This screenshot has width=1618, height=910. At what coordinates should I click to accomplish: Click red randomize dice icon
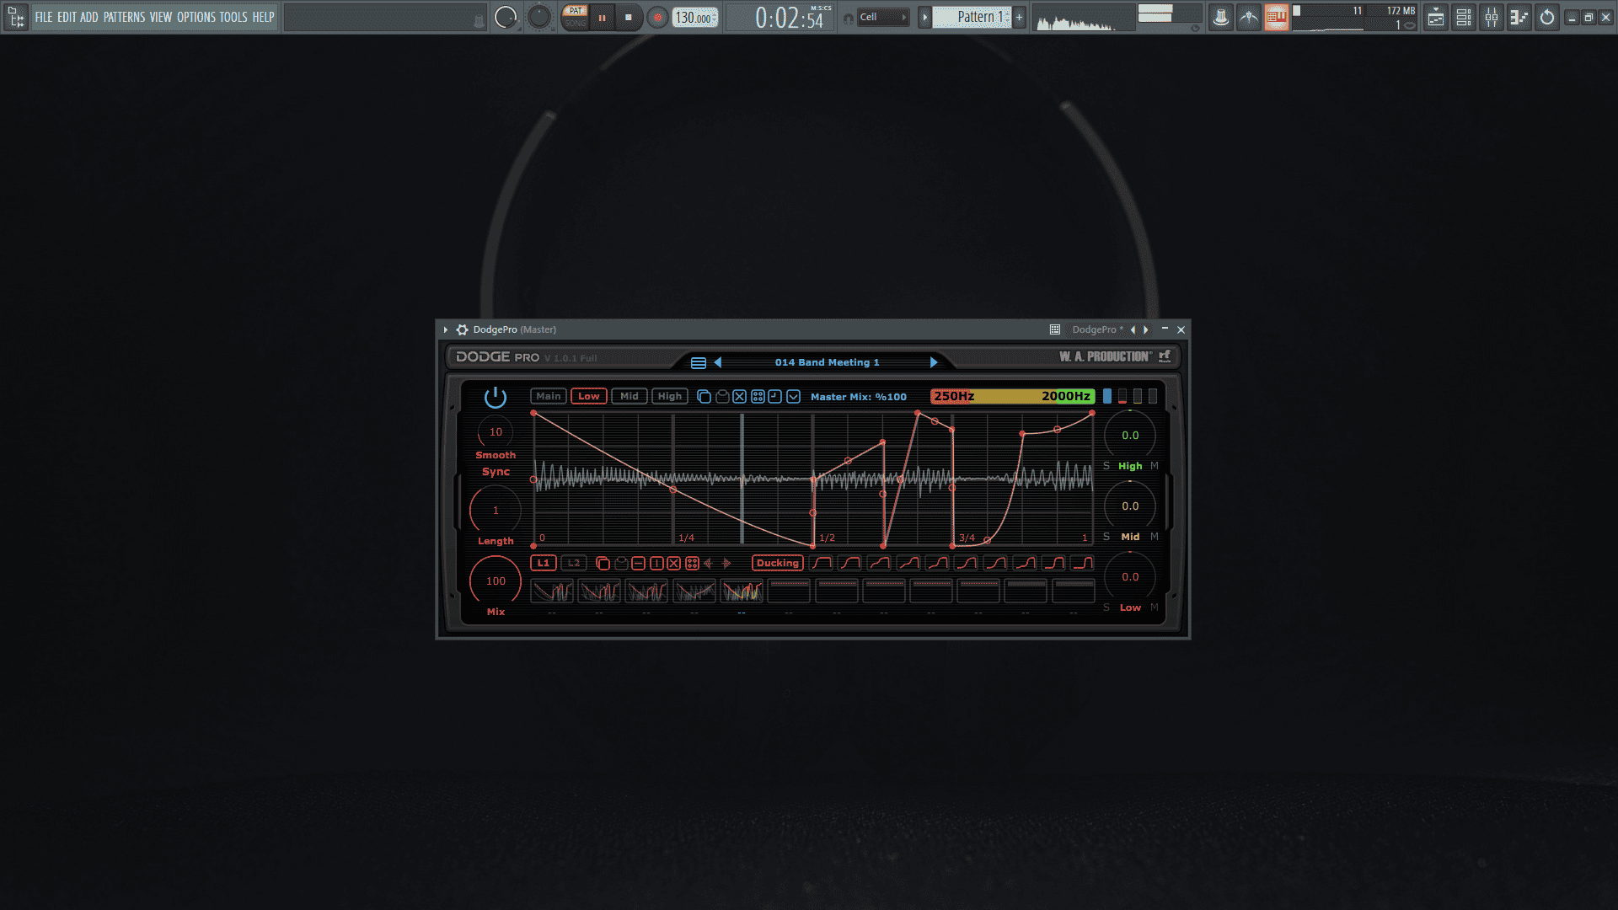tap(692, 563)
